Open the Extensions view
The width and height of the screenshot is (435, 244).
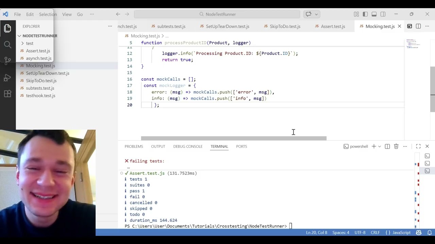click(7, 94)
